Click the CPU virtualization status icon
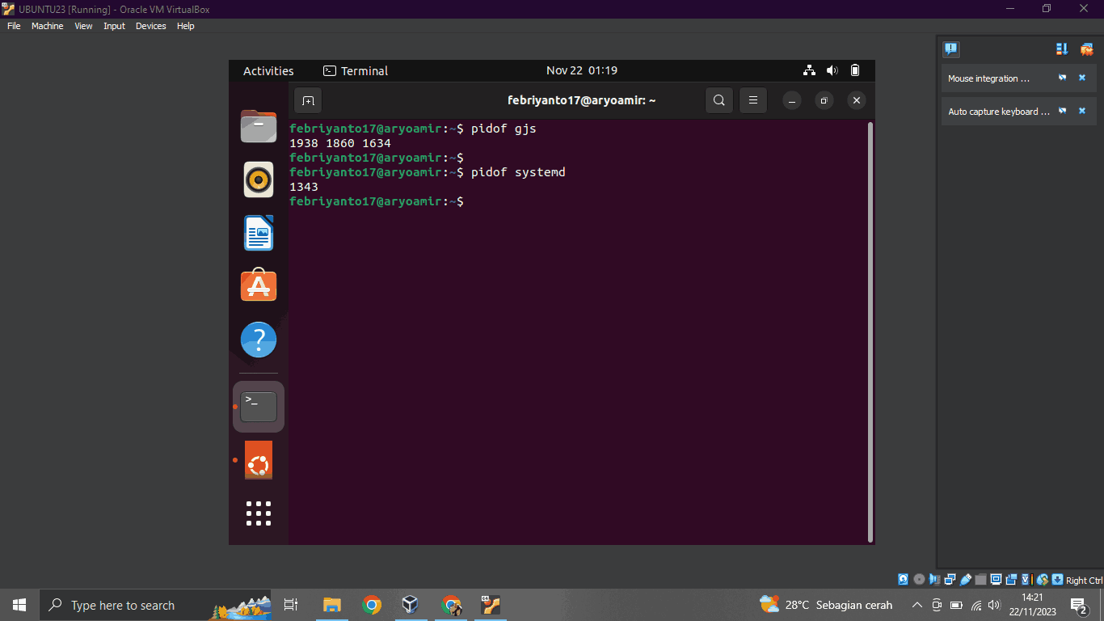 (1027, 580)
